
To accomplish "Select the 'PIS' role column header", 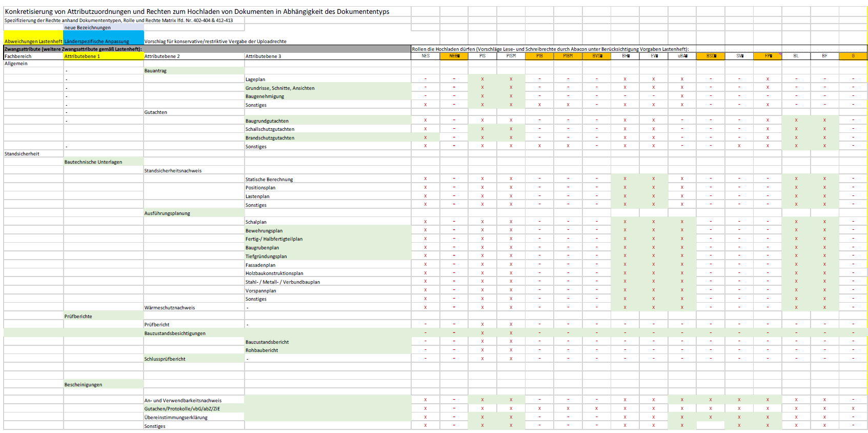I will point(482,56).
